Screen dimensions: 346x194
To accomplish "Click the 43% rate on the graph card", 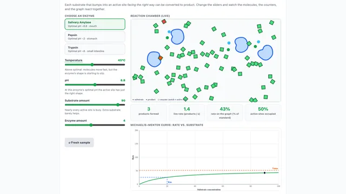I will 225,113.
